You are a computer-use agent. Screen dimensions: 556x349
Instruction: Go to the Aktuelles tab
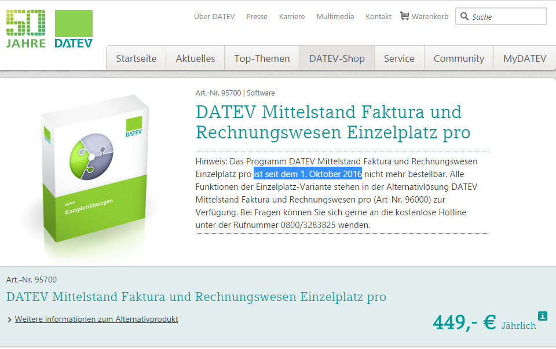pos(195,58)
